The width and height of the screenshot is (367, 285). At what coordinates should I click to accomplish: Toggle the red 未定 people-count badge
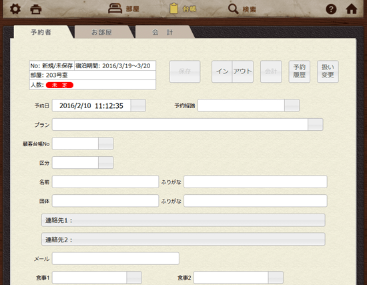point(59,85)
